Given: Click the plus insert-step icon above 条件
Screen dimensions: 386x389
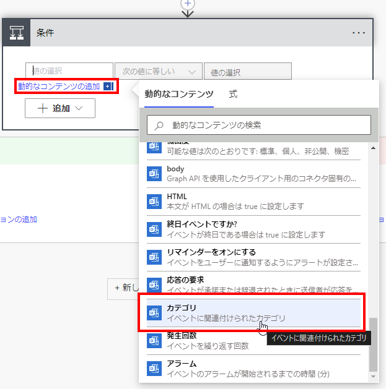Looking at the screenshot, I should pos(188,4).
